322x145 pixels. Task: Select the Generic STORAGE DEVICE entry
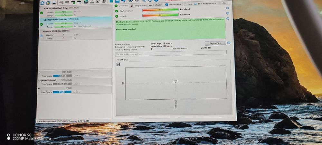click(x=75, y=34)
